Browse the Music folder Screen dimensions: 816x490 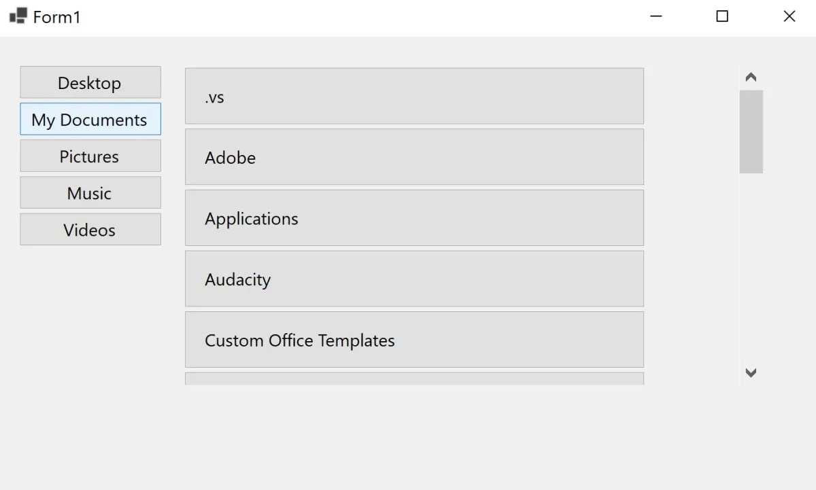[x=90, y=192]
